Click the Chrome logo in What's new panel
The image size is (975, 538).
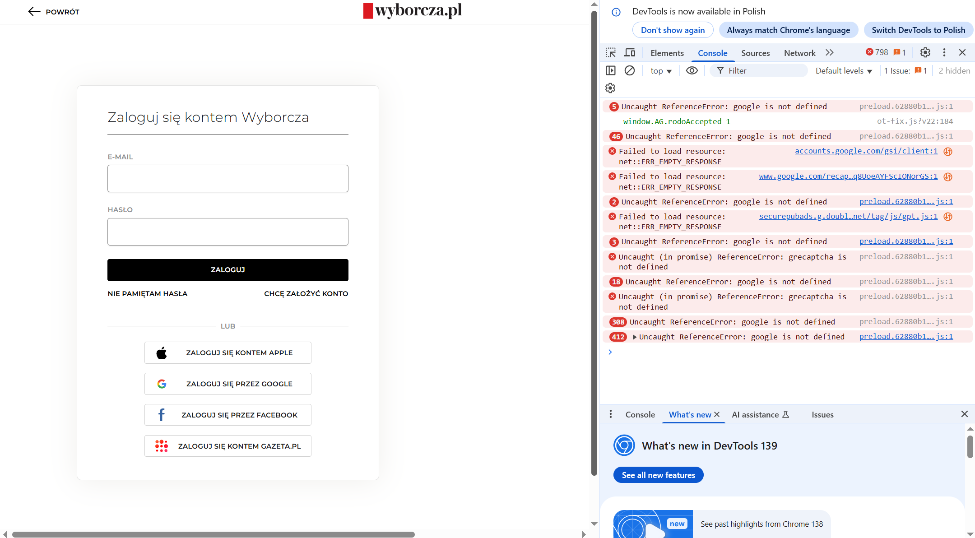point(624,445)
